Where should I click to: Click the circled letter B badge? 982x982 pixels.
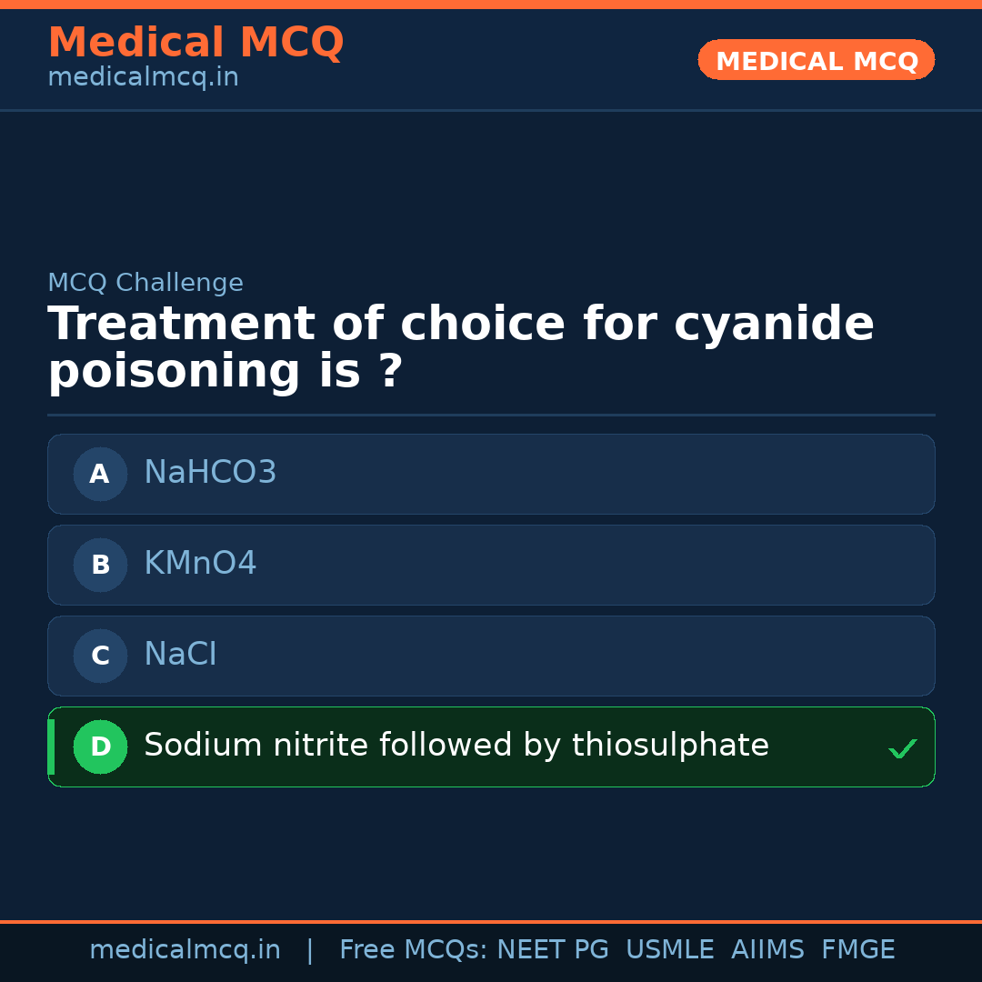100,565
